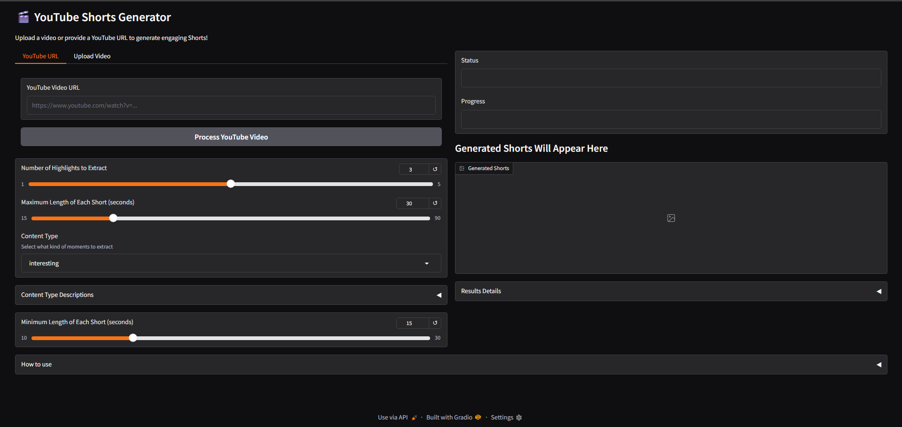The width and height of the screenshot is (902, 427).
Task: Open the Use via API link
Action: 397,418
